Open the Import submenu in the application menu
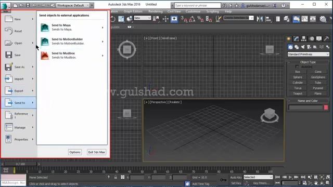Viewport: 333px width, 187px height. pyautogui.click(x=19, y=79)
